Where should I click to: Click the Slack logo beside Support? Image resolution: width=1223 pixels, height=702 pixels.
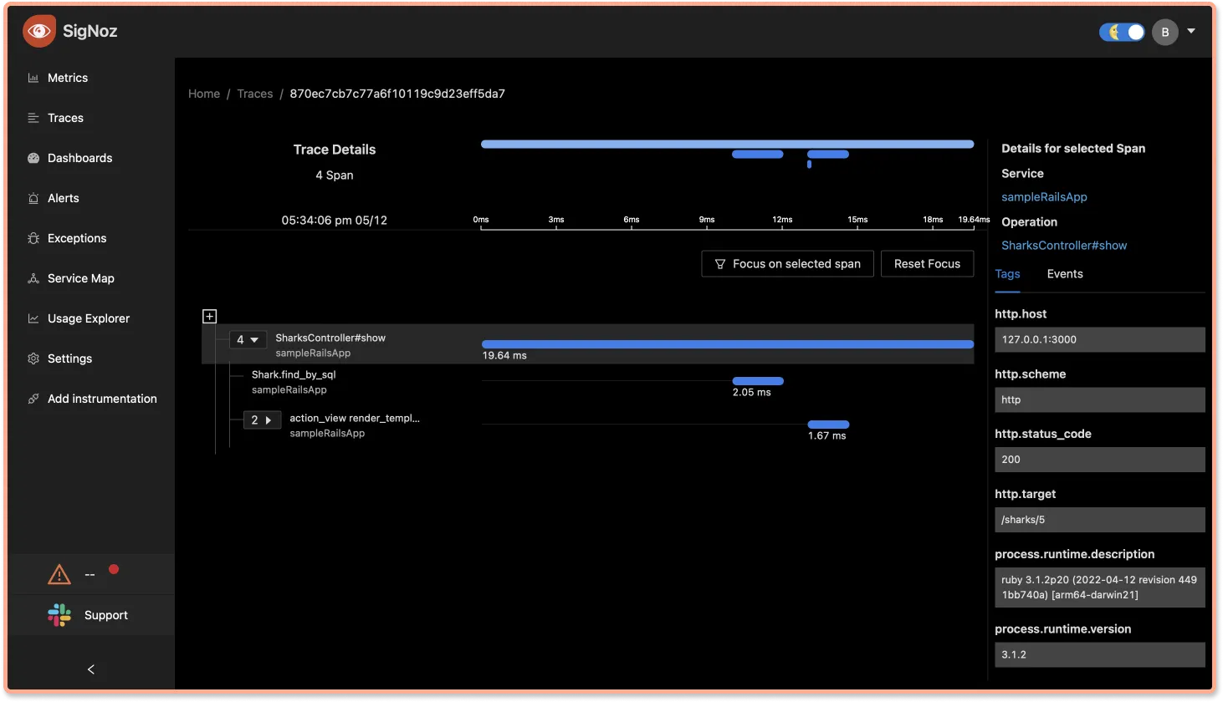(x=59, y=615)
